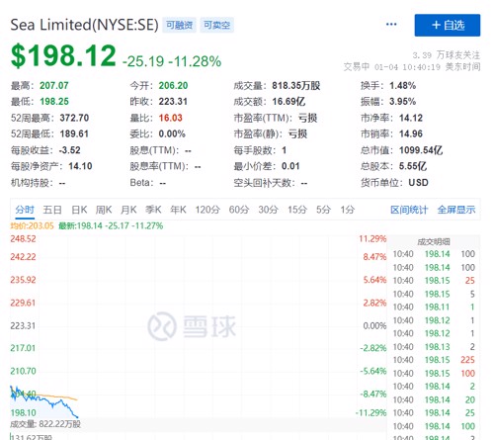Click the 市净率 value 14.12
The height and width of the screenshot is (440, 494).
(x=411, y=118)
